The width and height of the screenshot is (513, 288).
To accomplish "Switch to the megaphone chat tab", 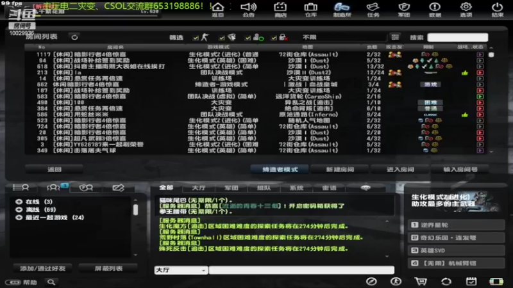I will tap(366, 188).
